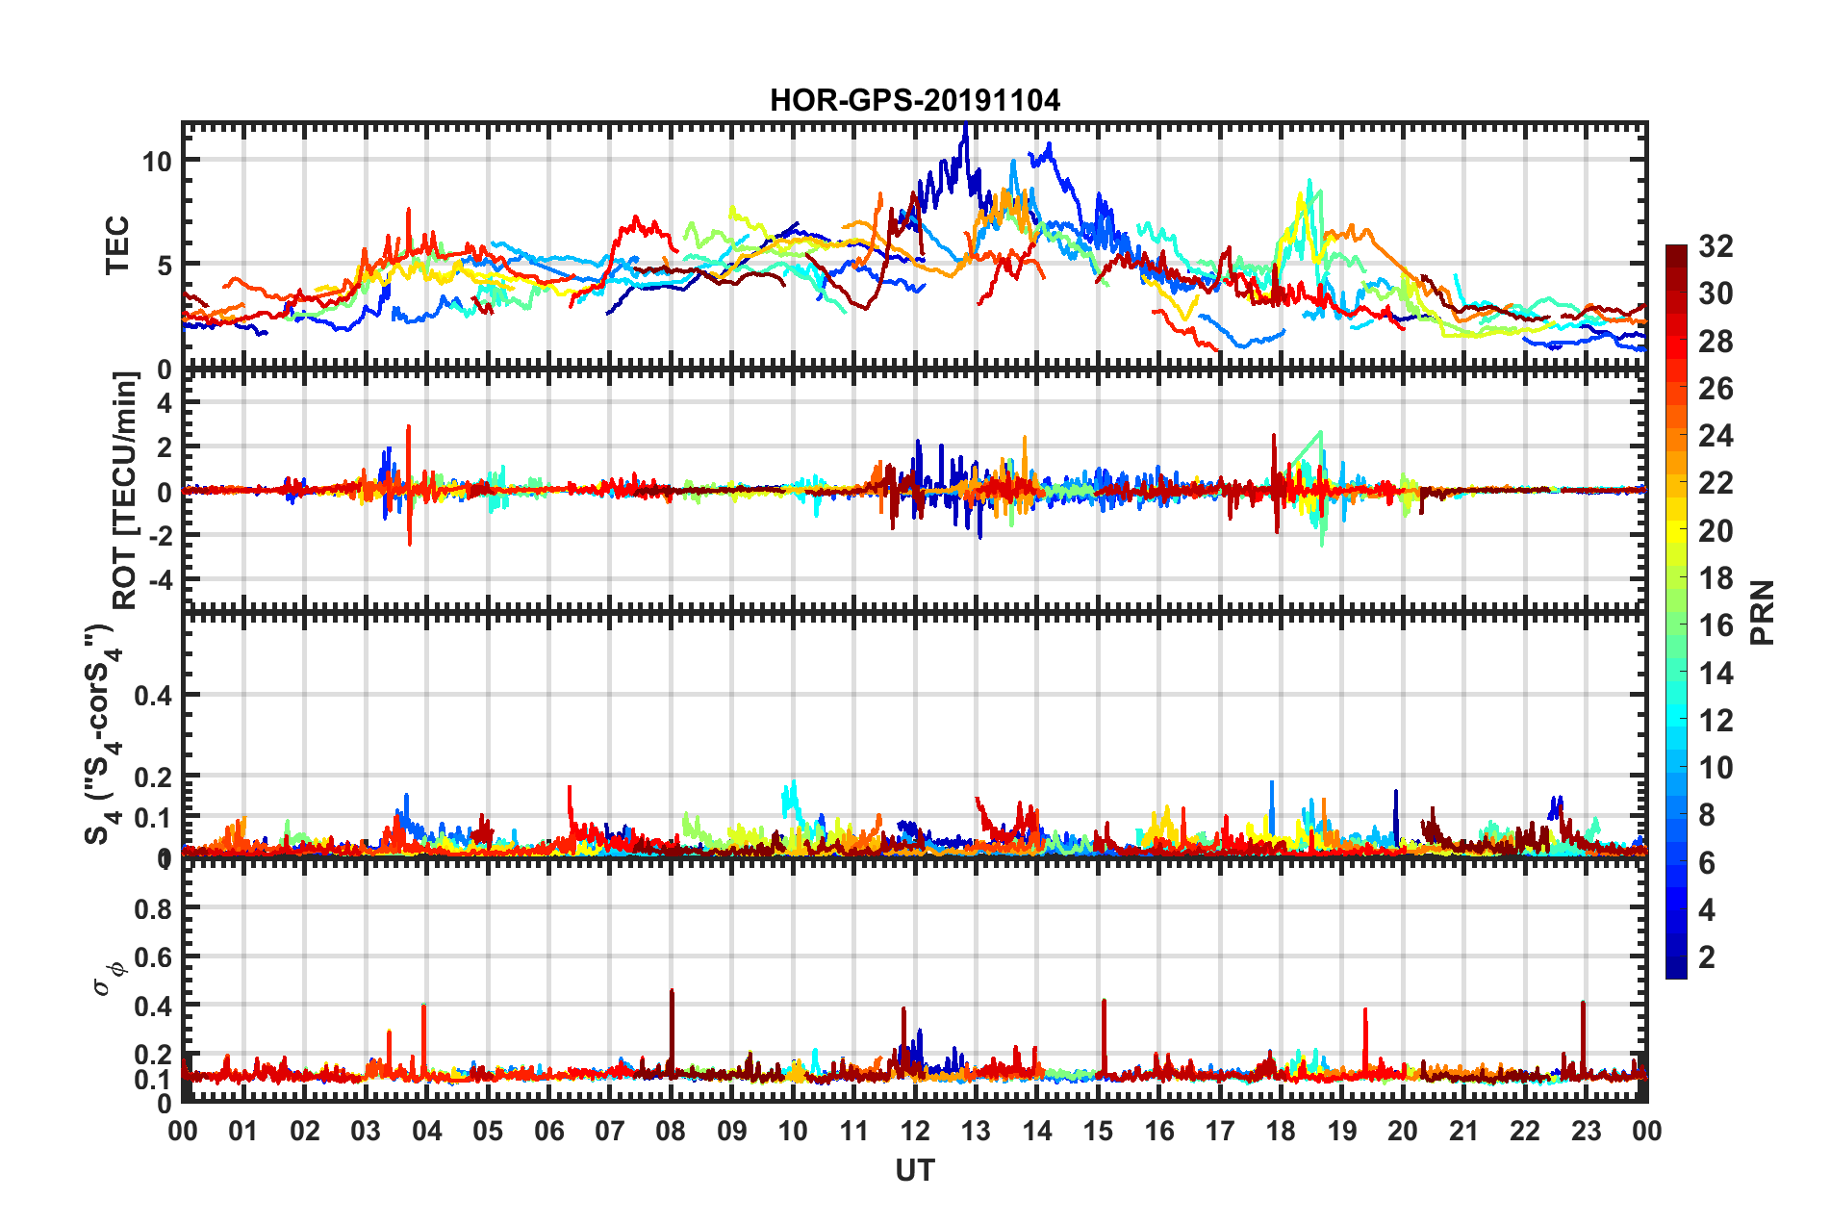Click the red ROT spike near 04 UT
Viewport: 1830px width, 1224px height.
click(x=409, y=484)
